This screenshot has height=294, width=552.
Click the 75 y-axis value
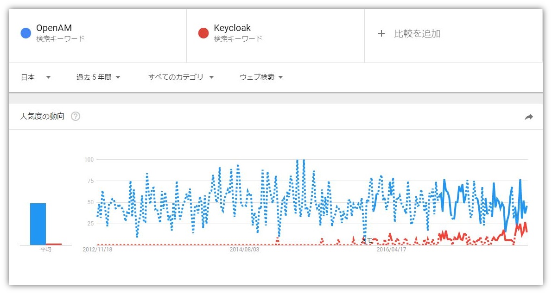[90, 181]
